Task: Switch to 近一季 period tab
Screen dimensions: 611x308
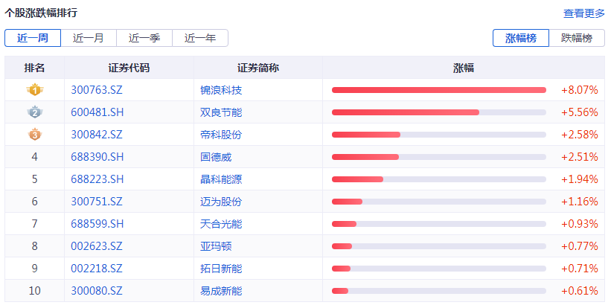Action: 144,38
